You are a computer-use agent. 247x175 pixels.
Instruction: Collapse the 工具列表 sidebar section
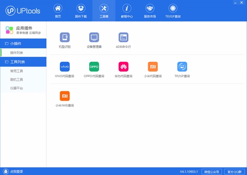click(x=23, y=62)
